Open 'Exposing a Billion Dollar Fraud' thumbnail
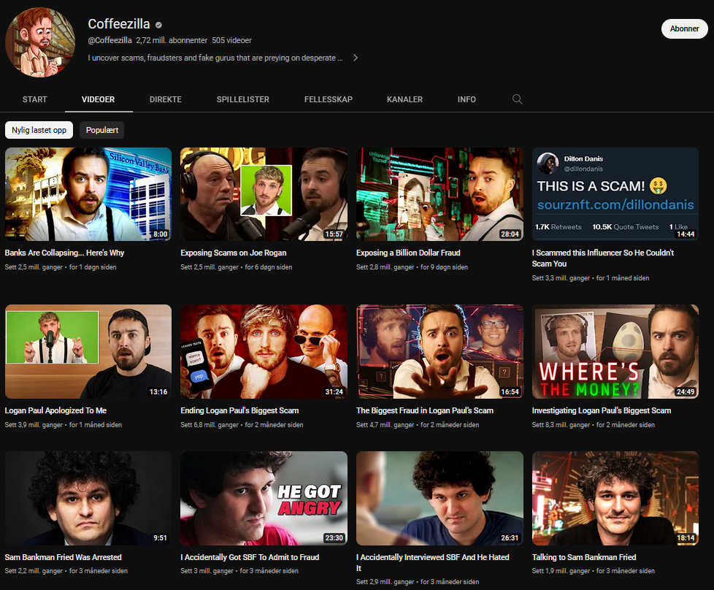 (439, 194)
